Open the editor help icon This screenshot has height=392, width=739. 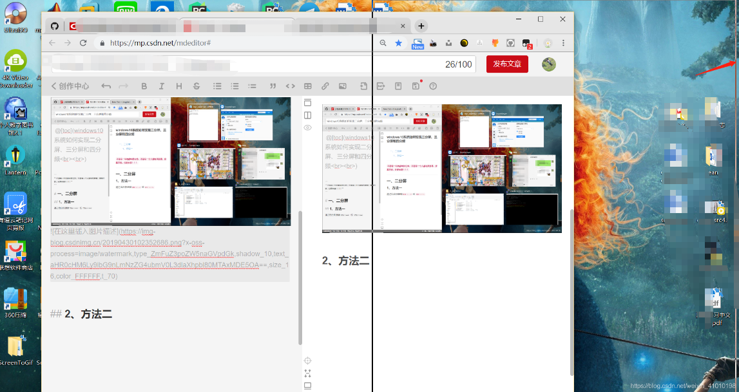tap(433, 86)
